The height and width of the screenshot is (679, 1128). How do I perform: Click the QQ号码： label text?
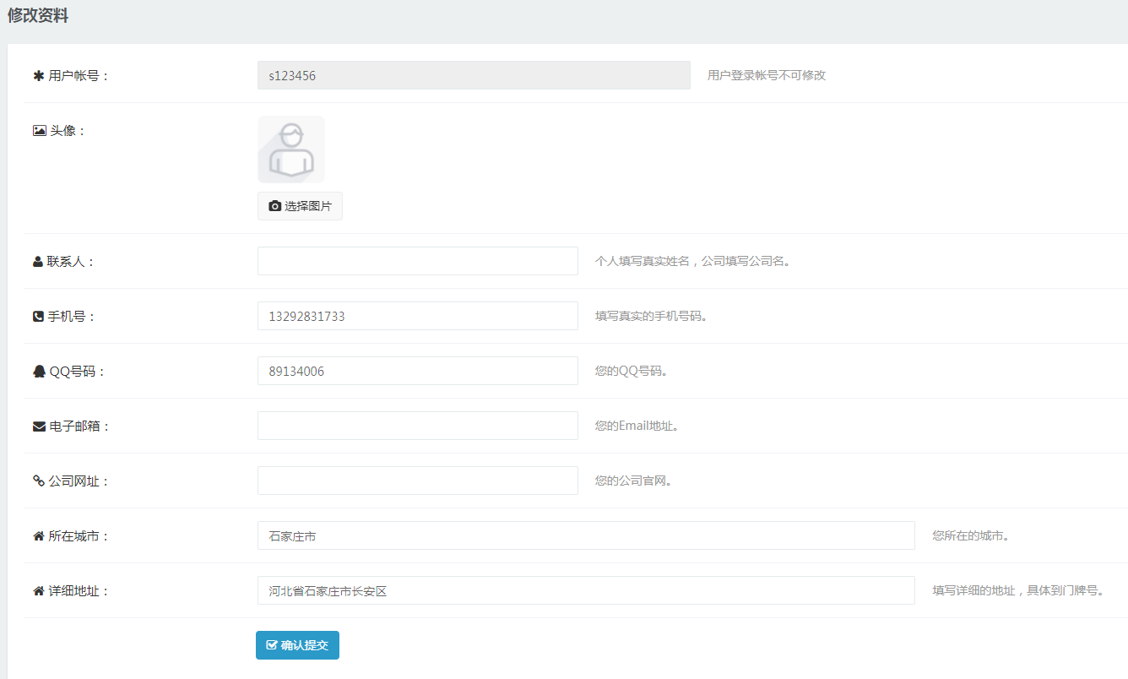[78, 372]
